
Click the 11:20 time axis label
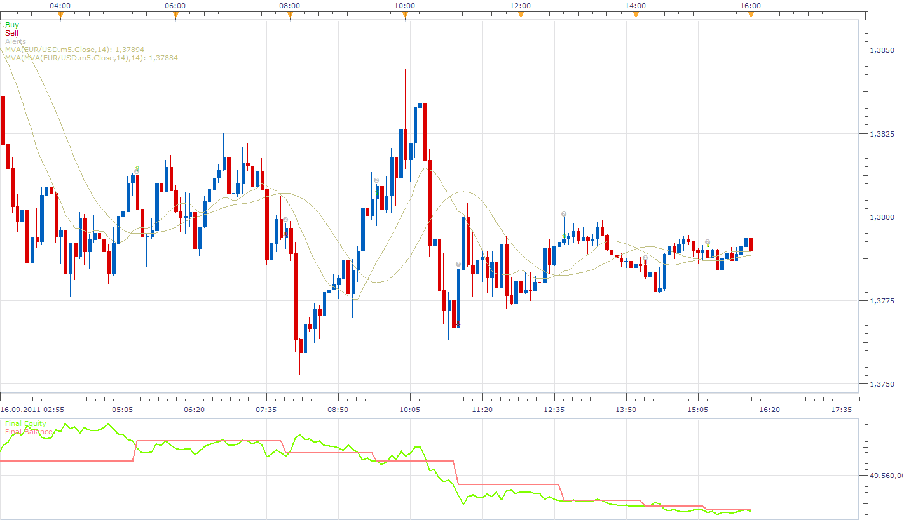click(x=483, y=410)
